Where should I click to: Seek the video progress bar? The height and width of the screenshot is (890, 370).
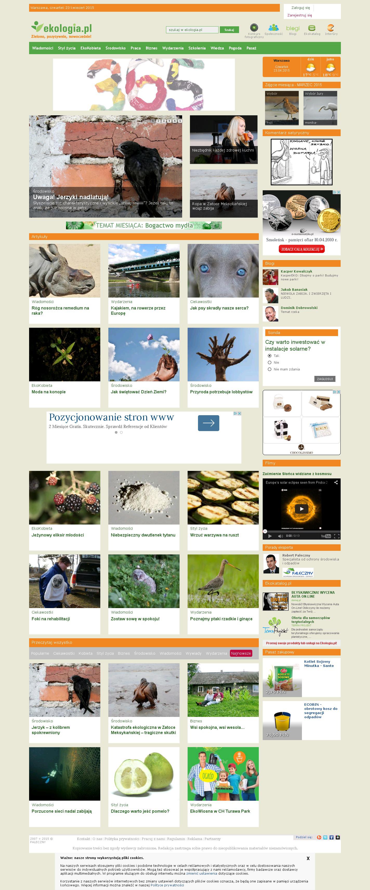click(301, 531)
